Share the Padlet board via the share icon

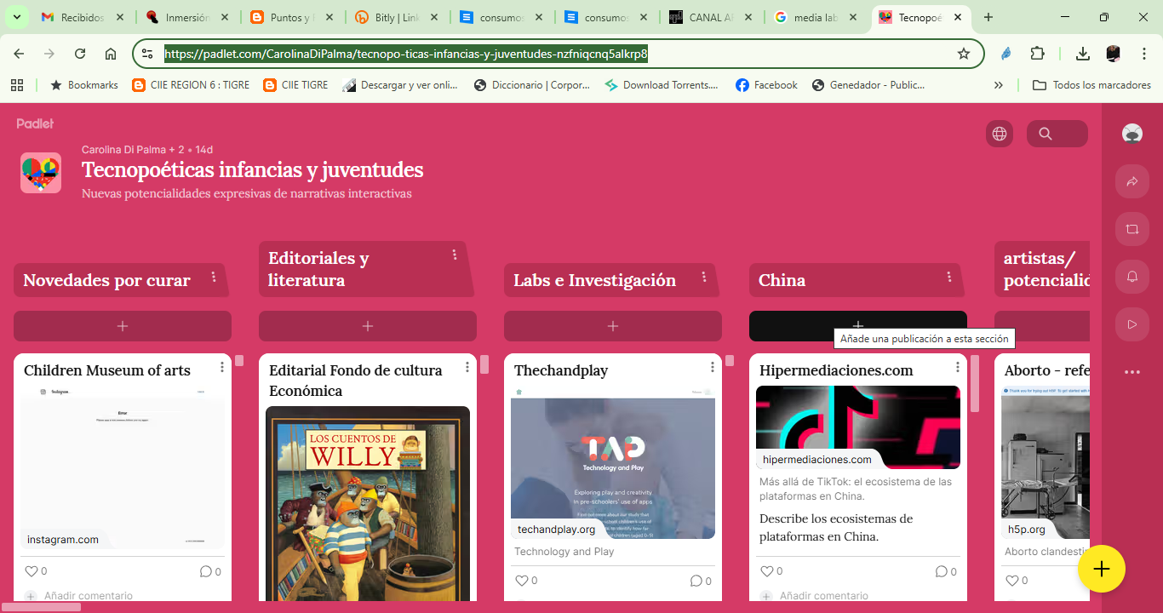click(x=1131, y=180)
